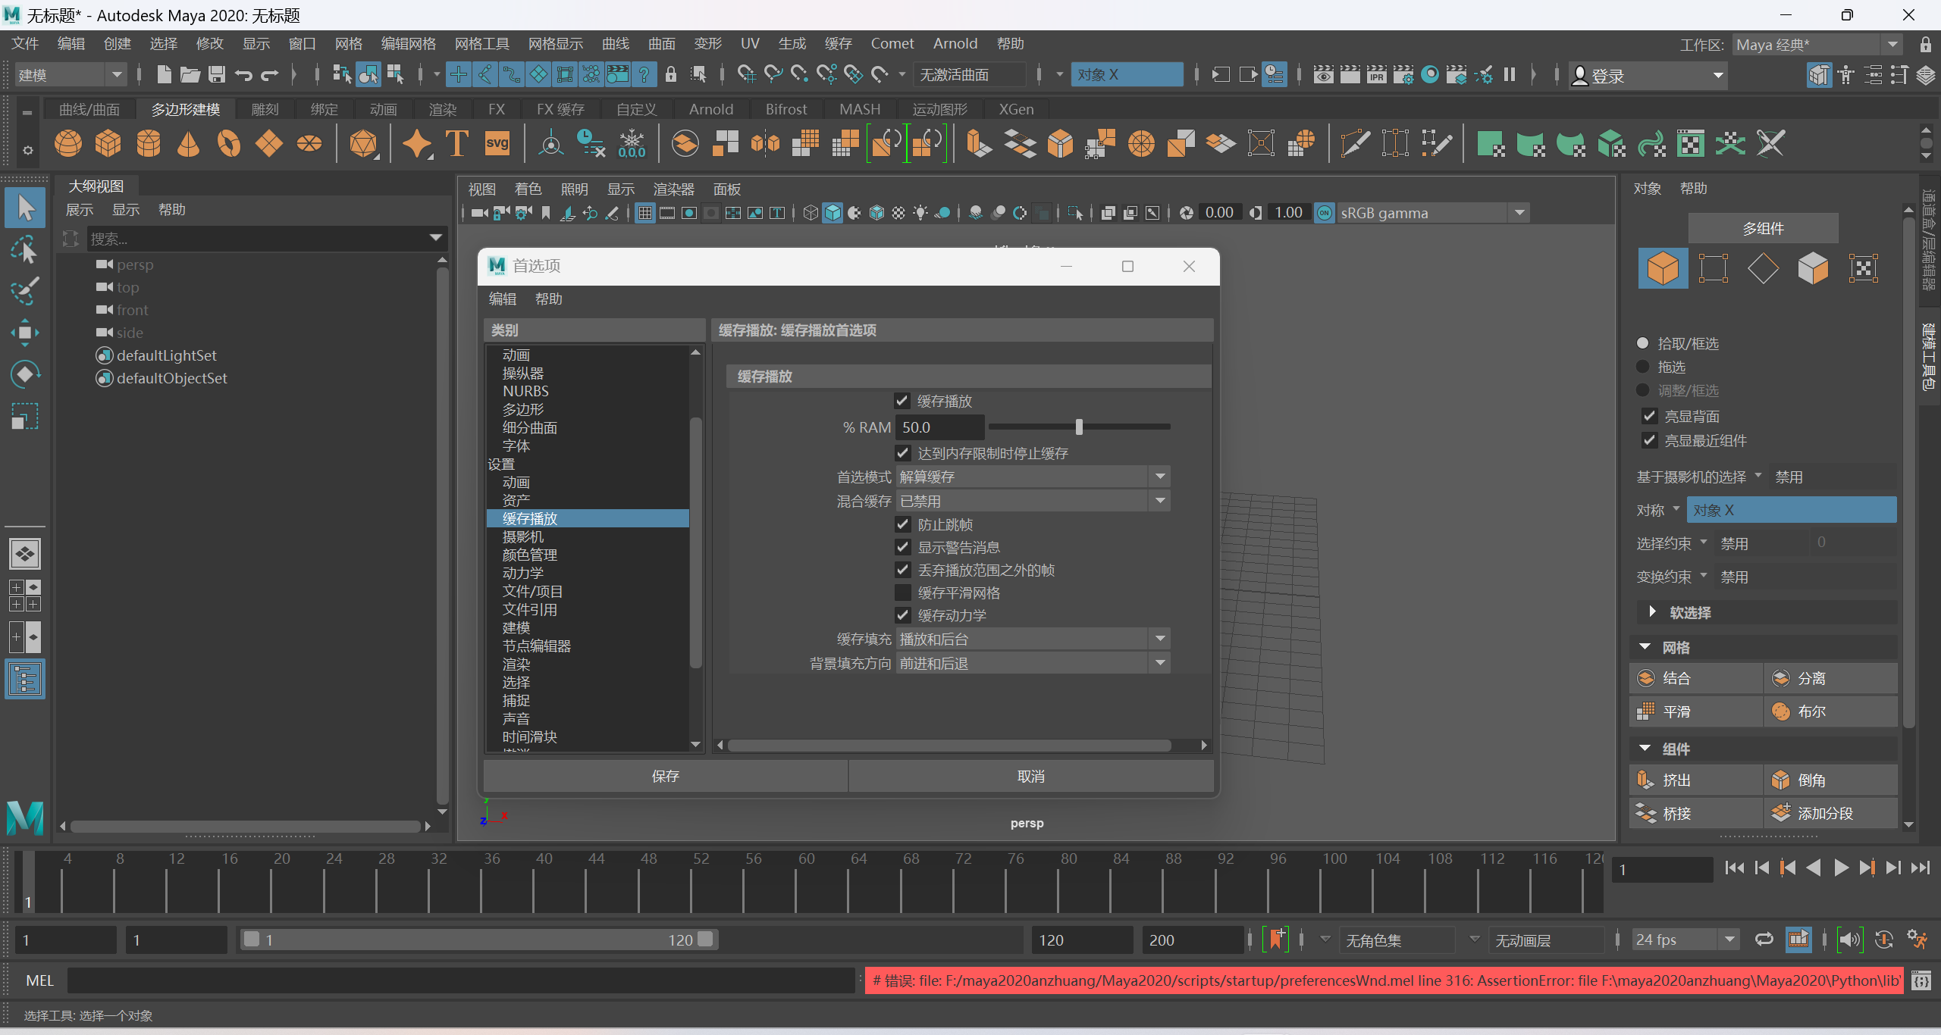
Task: Create a polygon torus from the shelf
Action: pyautogui.click(x=229, y=142)
